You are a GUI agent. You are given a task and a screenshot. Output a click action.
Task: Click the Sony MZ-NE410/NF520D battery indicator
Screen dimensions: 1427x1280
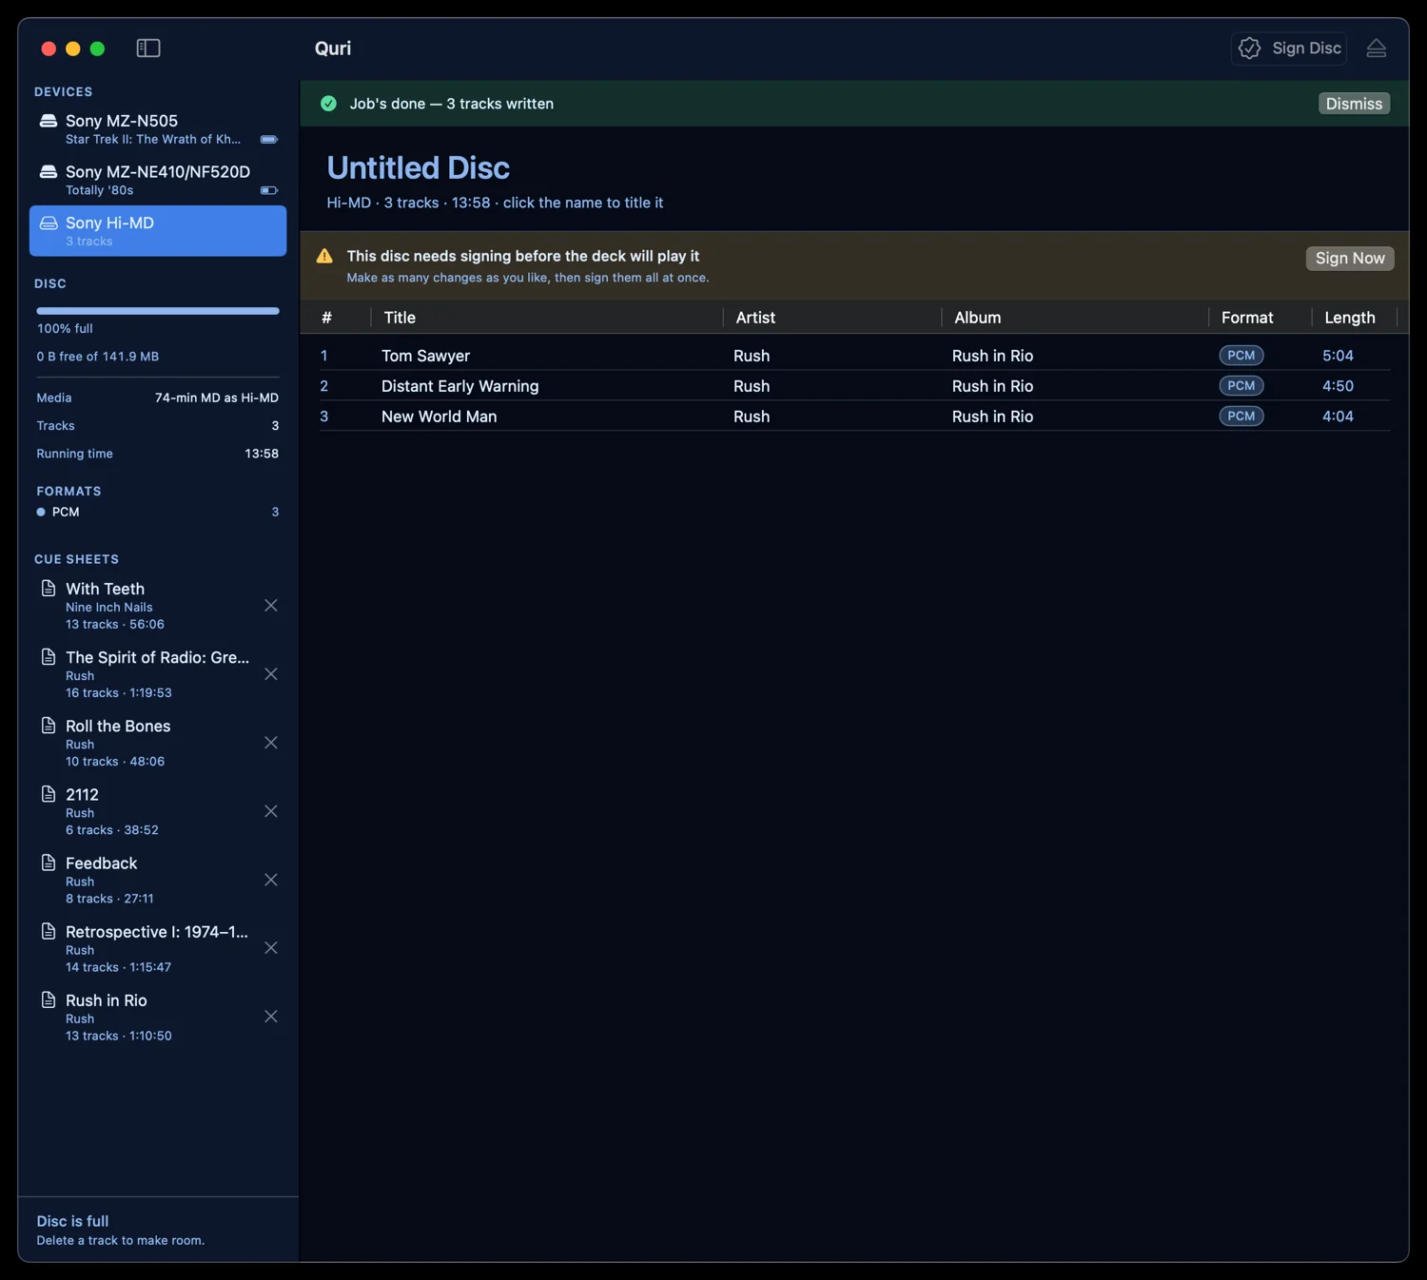pyautogui.click(x=269, y=190)
